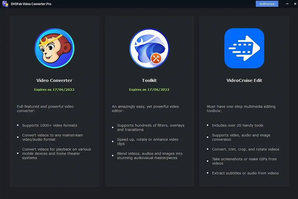Click Toolkit expiry date text

(149, 89)
